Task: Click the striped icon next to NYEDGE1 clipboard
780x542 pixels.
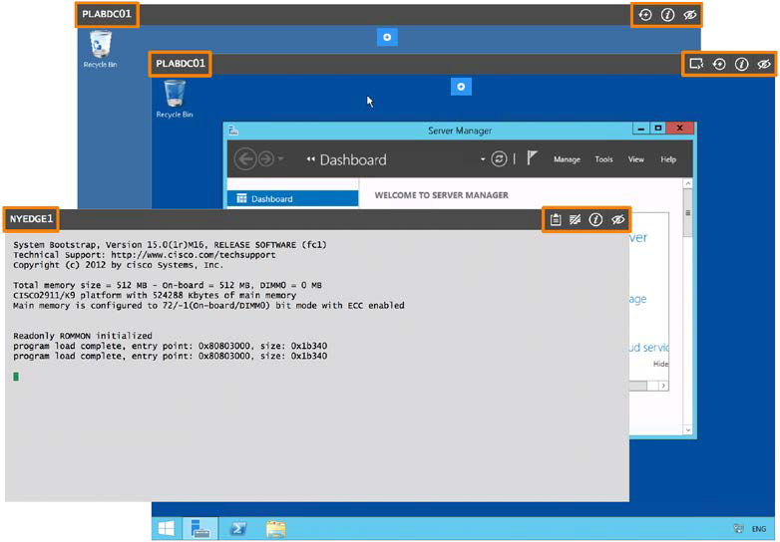Action: (576, 219)
